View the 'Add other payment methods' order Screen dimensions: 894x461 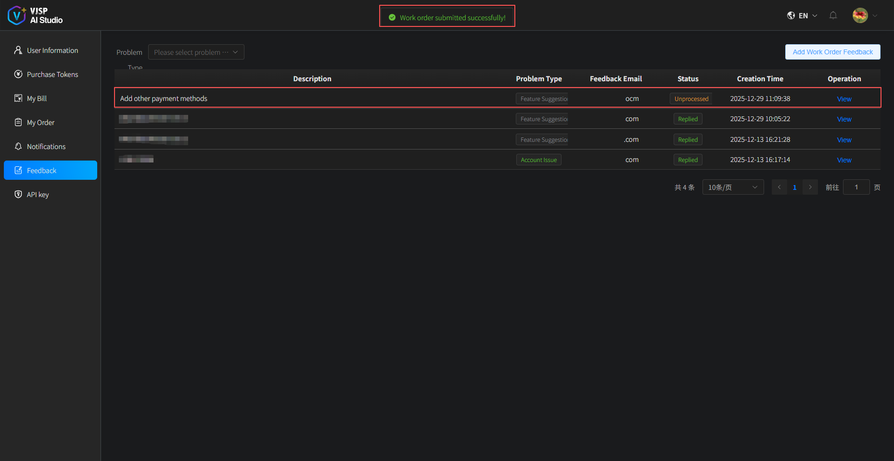[x=844, y=99]
